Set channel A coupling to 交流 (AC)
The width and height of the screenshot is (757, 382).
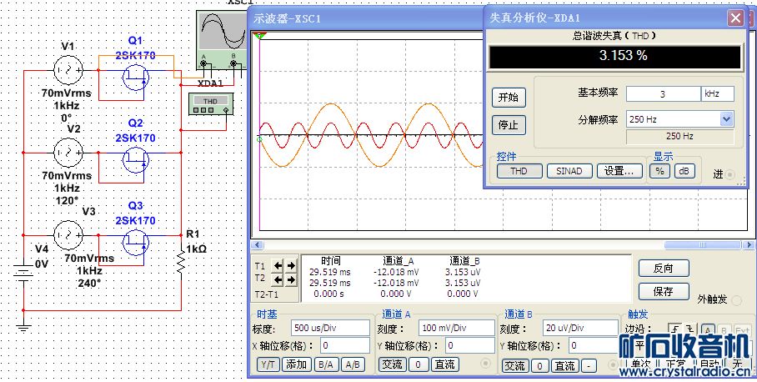tap(393, 364)
